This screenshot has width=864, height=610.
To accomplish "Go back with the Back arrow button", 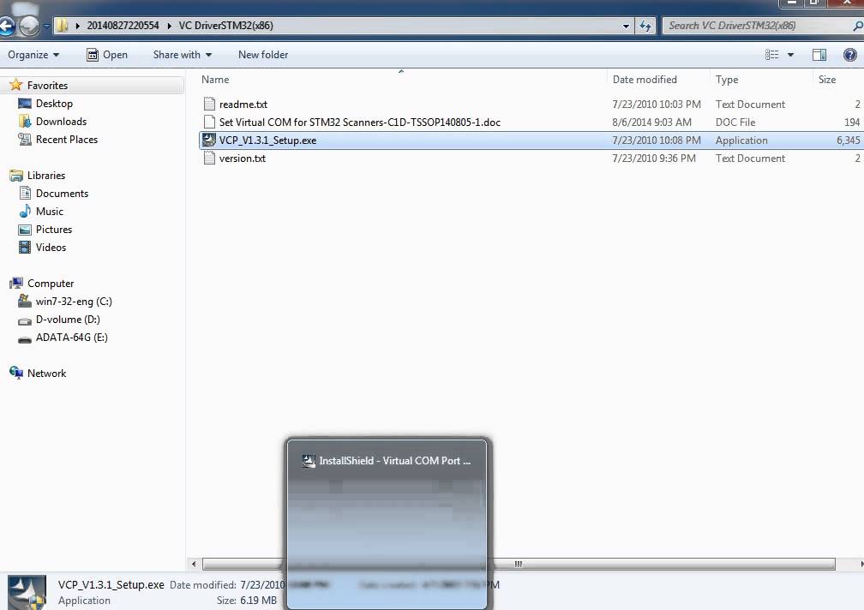I will coord(5,26).
